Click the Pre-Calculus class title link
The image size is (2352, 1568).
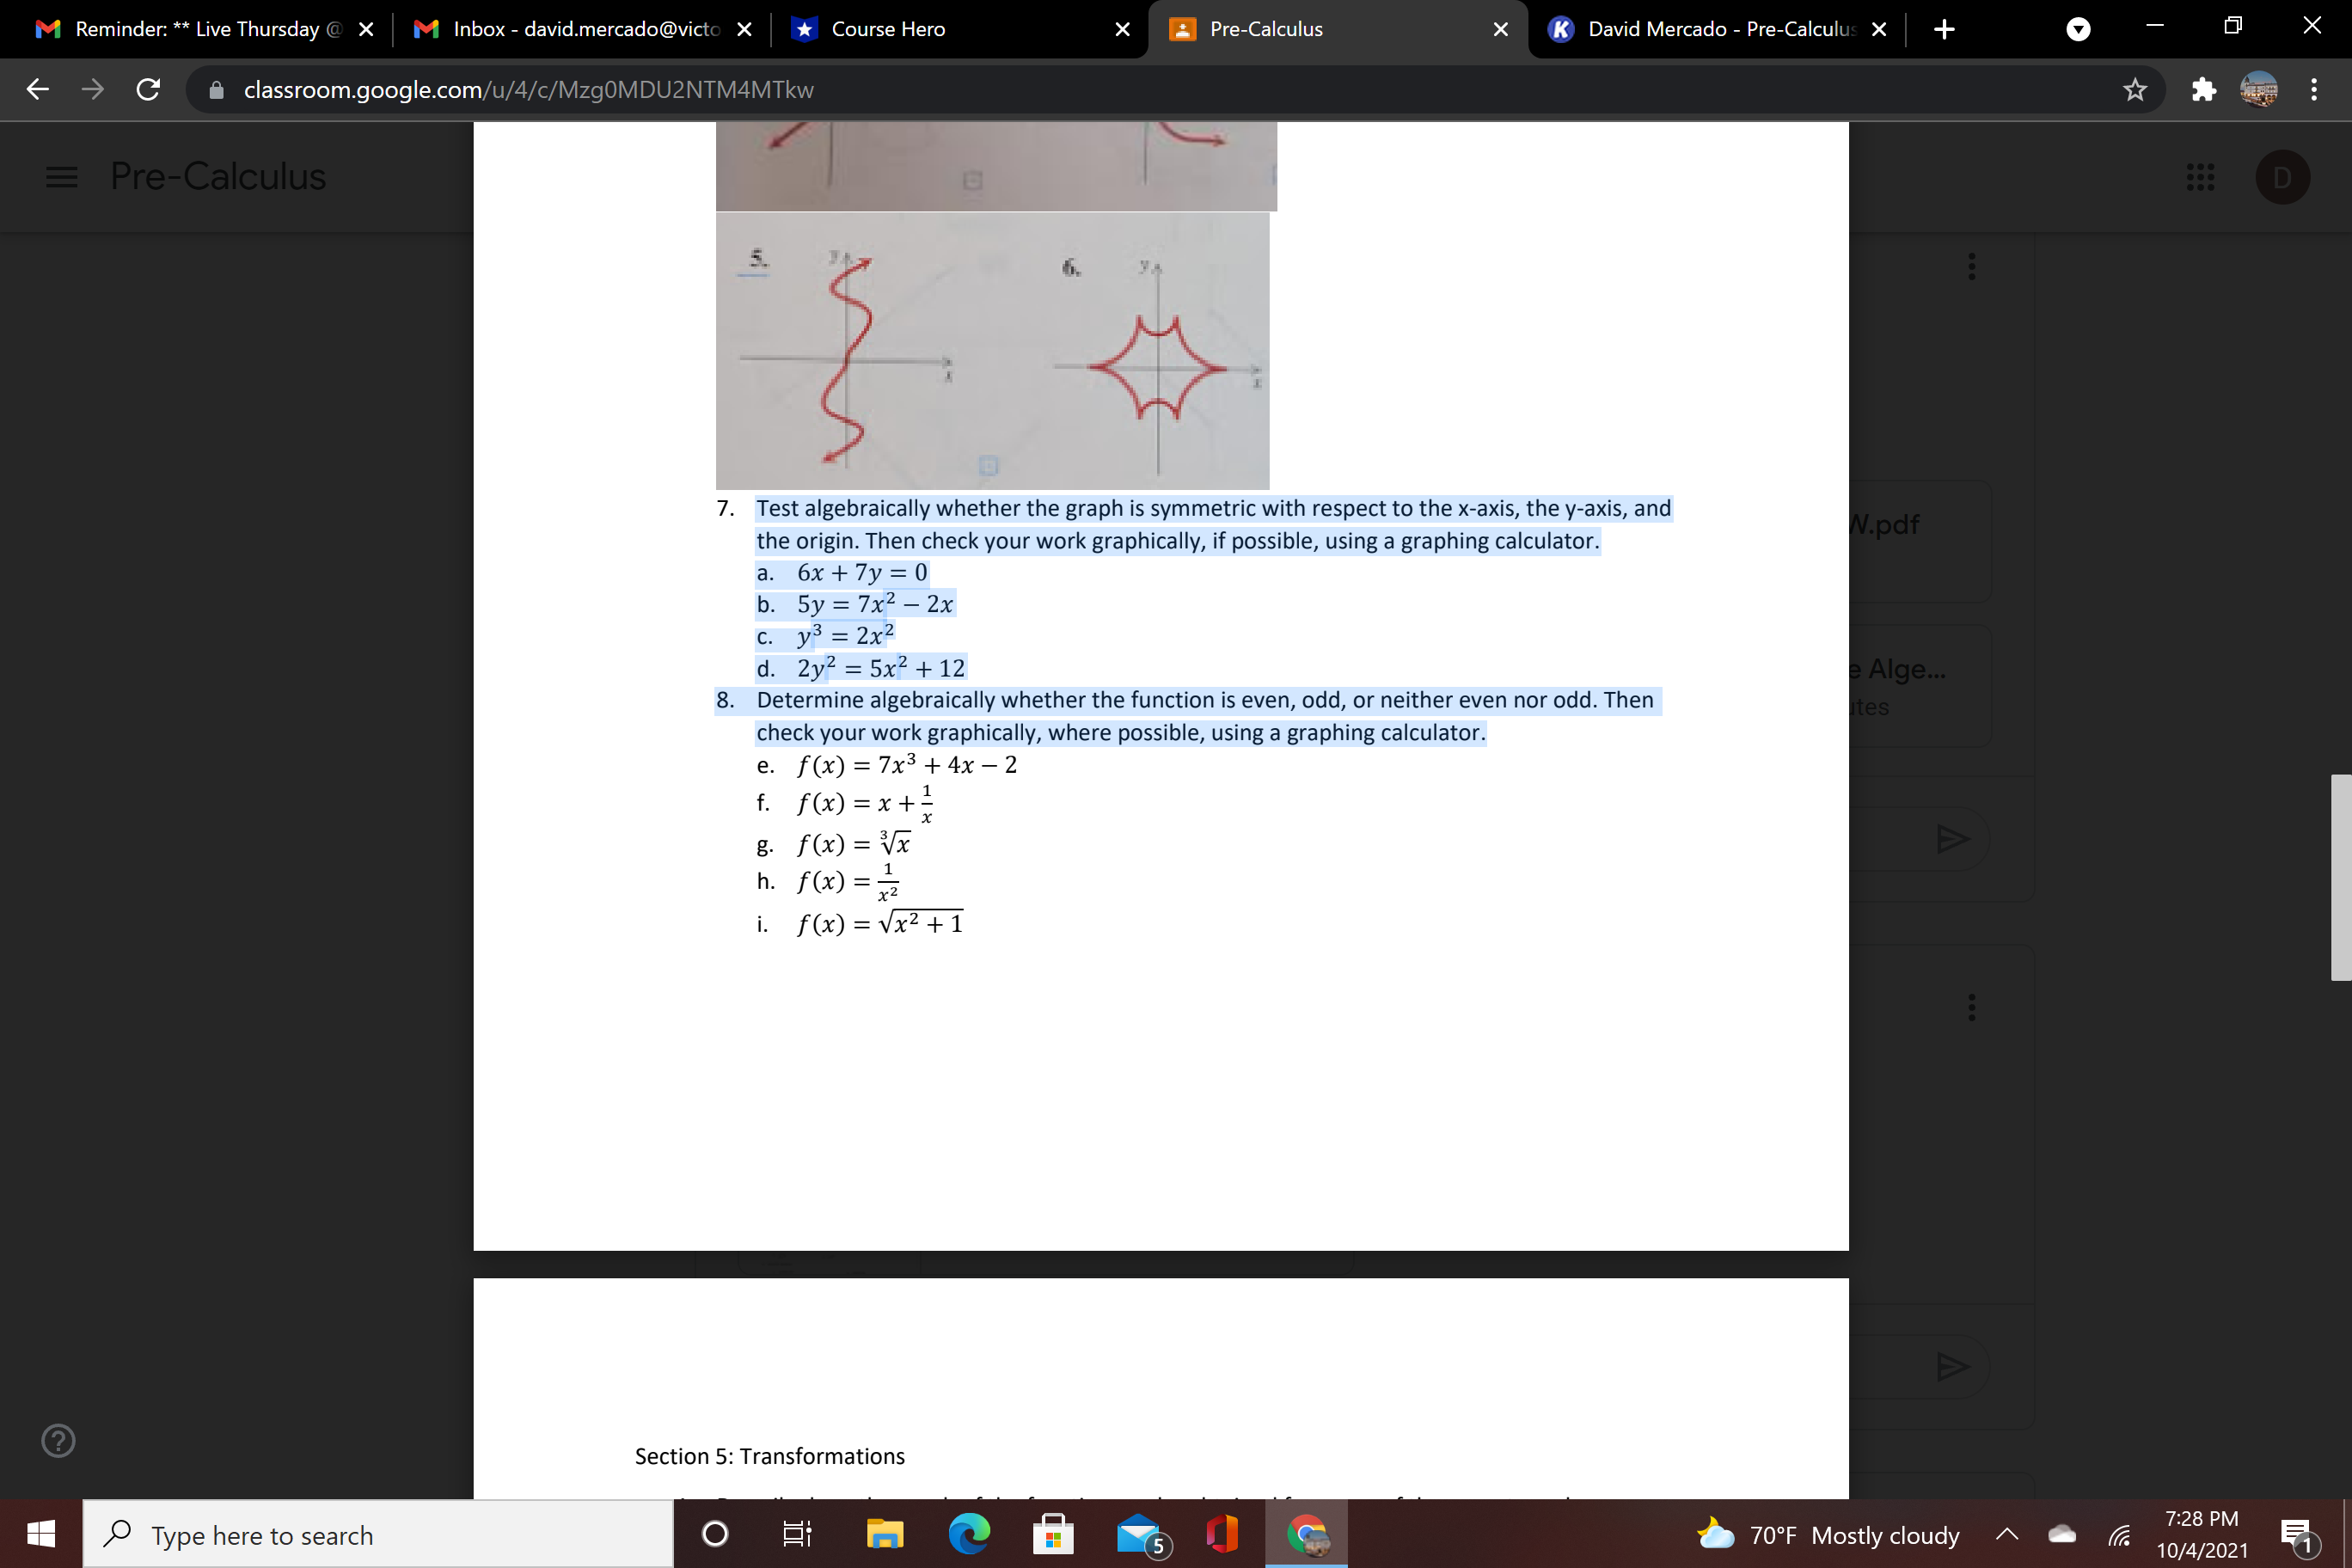point(218,177)
